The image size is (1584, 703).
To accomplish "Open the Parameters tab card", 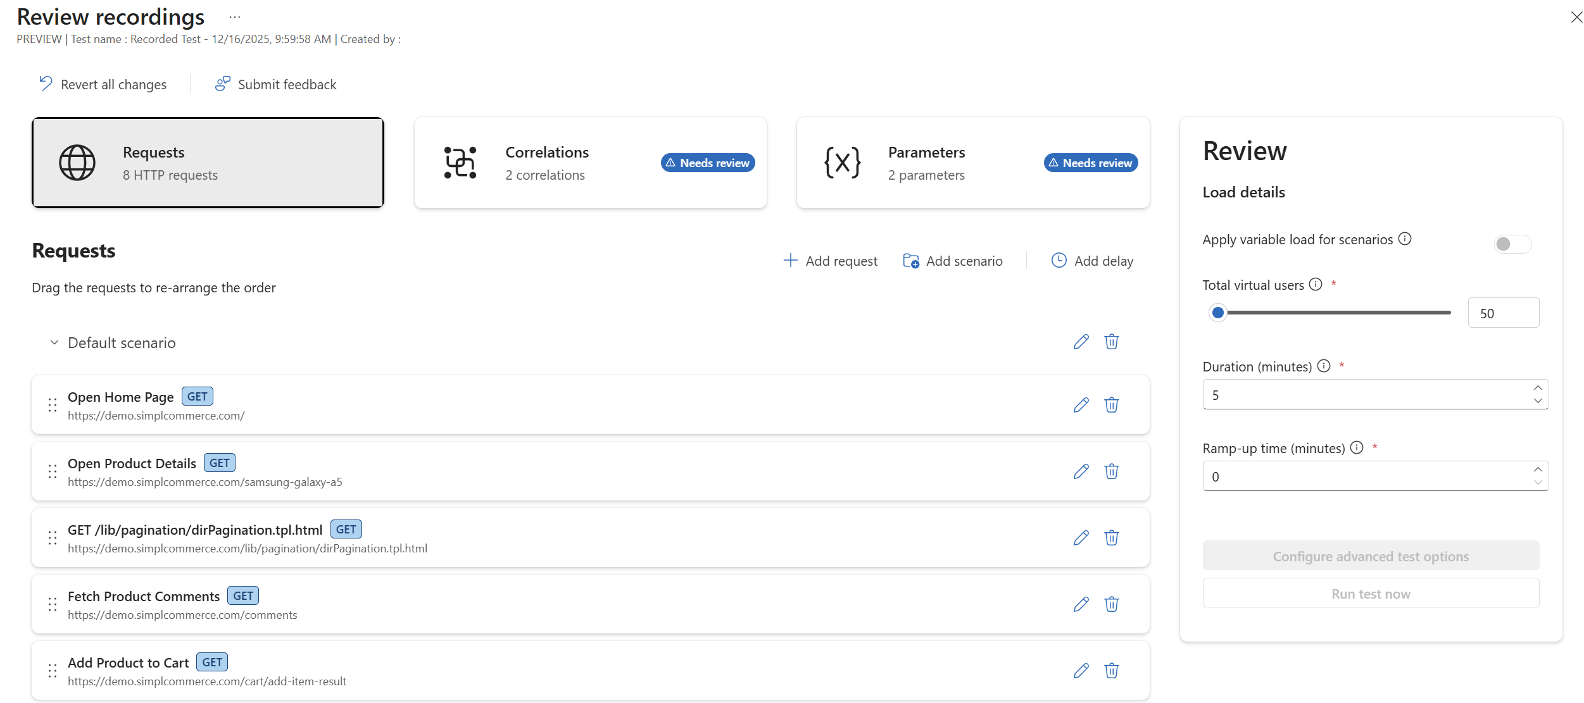I will [972, 163].
